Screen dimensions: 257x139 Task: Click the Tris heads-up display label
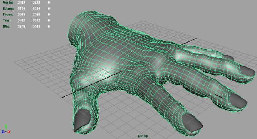click(x=6, y=20)
